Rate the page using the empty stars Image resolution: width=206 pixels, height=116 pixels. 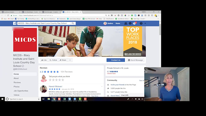[56, 80]
